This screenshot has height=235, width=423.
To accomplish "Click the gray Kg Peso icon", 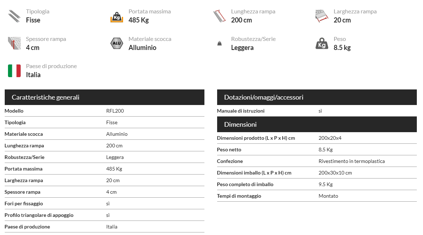I will (322, 43).
